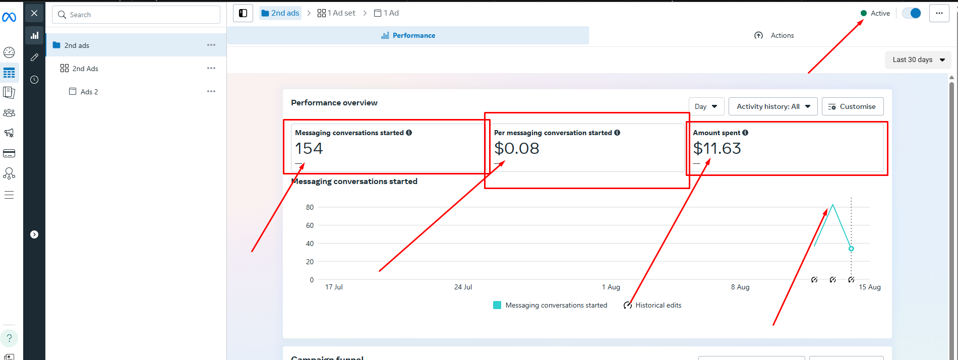Open the clock history icon

click(x=34, y=80)
